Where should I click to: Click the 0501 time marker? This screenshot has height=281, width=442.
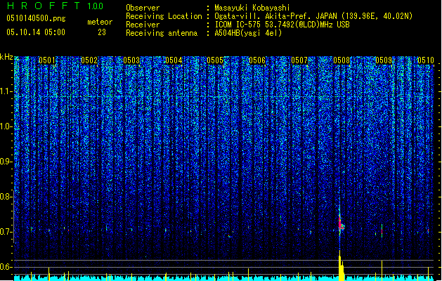(x=47, y=60)
